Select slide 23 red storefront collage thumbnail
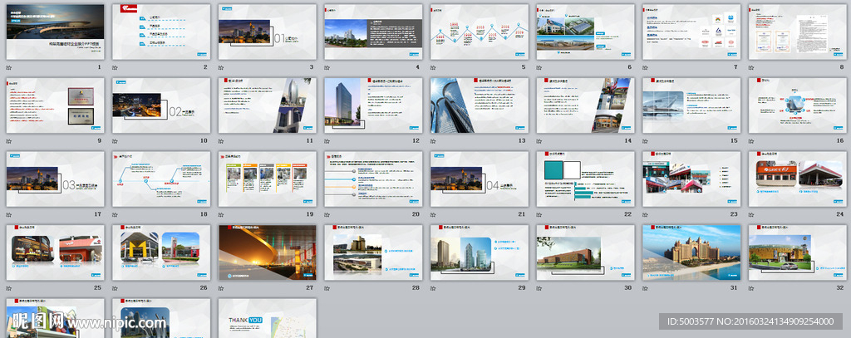Screen dimensions: 851x338 692,179
